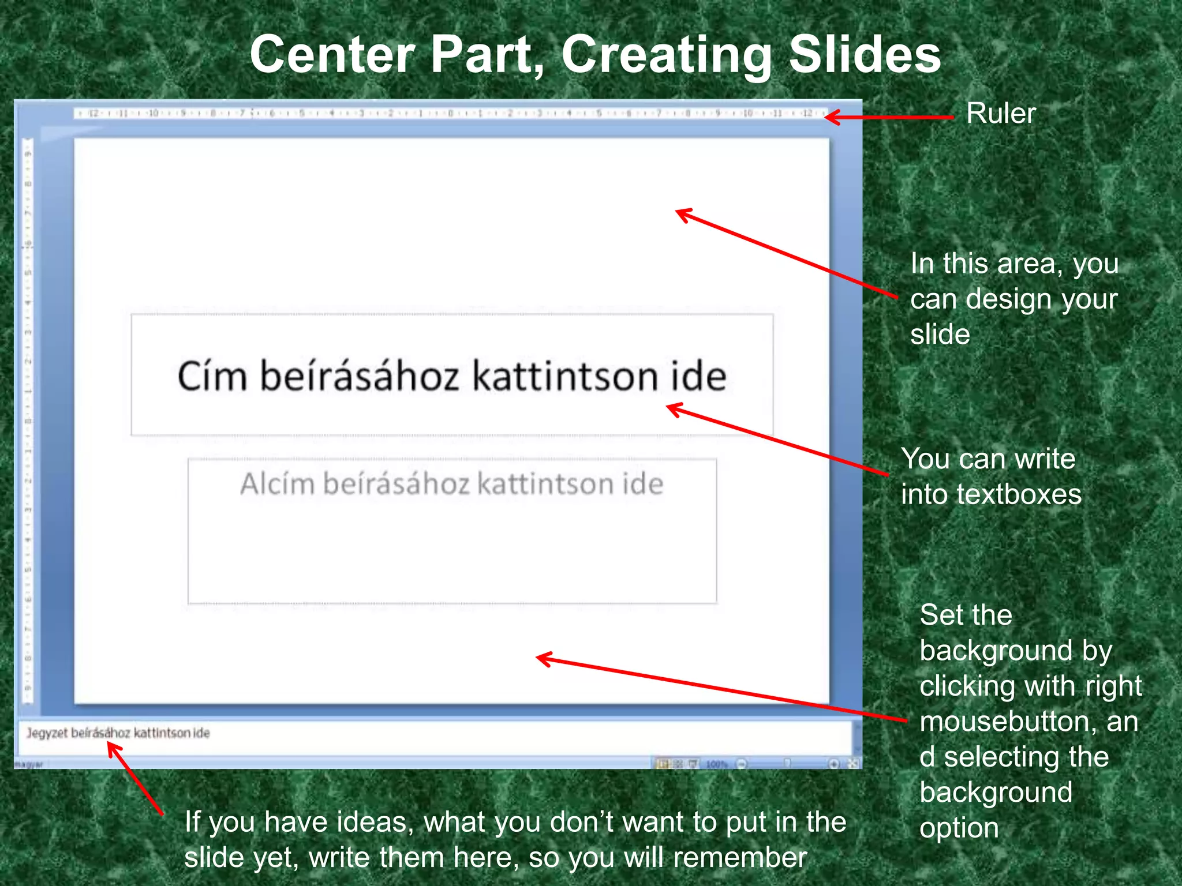This screenshot has height=886, width=1182.
Task: Switch to Slide Sorter view icon
Action: [678, 764]
